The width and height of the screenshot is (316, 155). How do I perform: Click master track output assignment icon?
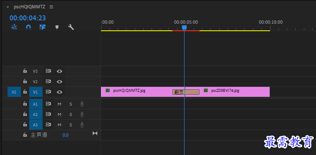pyautogui.click(x=95, y=133)
